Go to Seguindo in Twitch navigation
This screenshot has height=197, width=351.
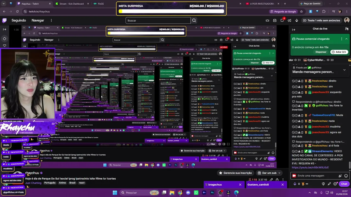tap(19, 21)
